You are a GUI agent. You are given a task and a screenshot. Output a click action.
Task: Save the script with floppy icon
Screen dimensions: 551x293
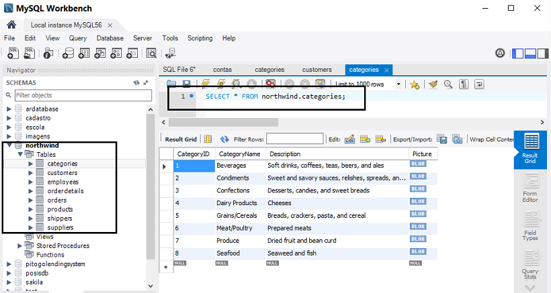tap(186, 84)
